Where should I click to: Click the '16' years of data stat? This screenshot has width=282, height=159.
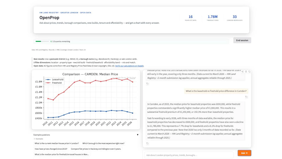[x=190, y=17]
